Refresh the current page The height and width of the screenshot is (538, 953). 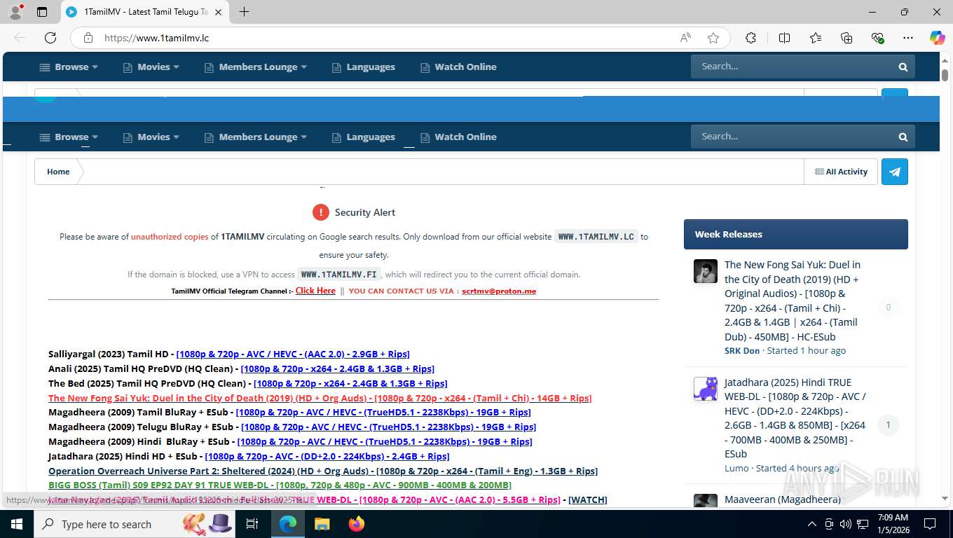click(x=50, y=38)
